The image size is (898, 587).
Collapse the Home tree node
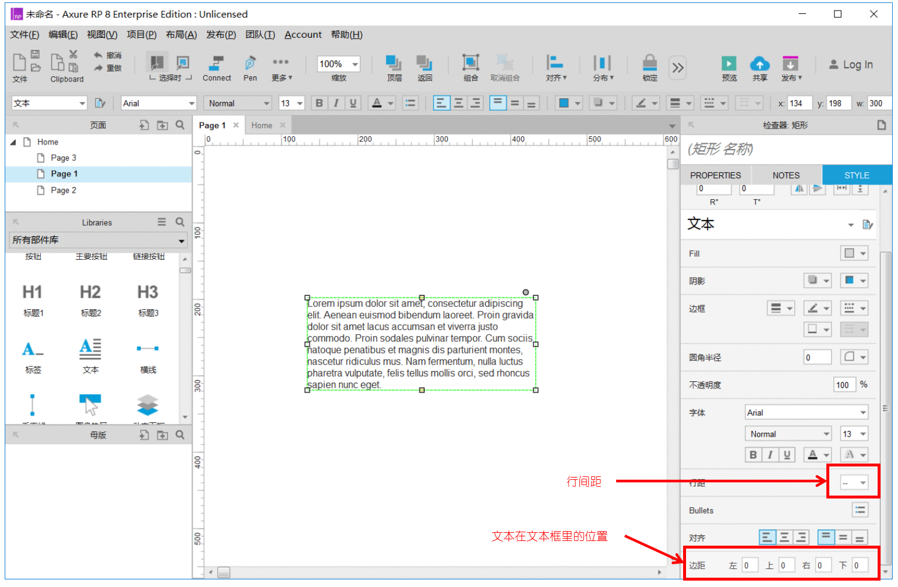[13, 142]
